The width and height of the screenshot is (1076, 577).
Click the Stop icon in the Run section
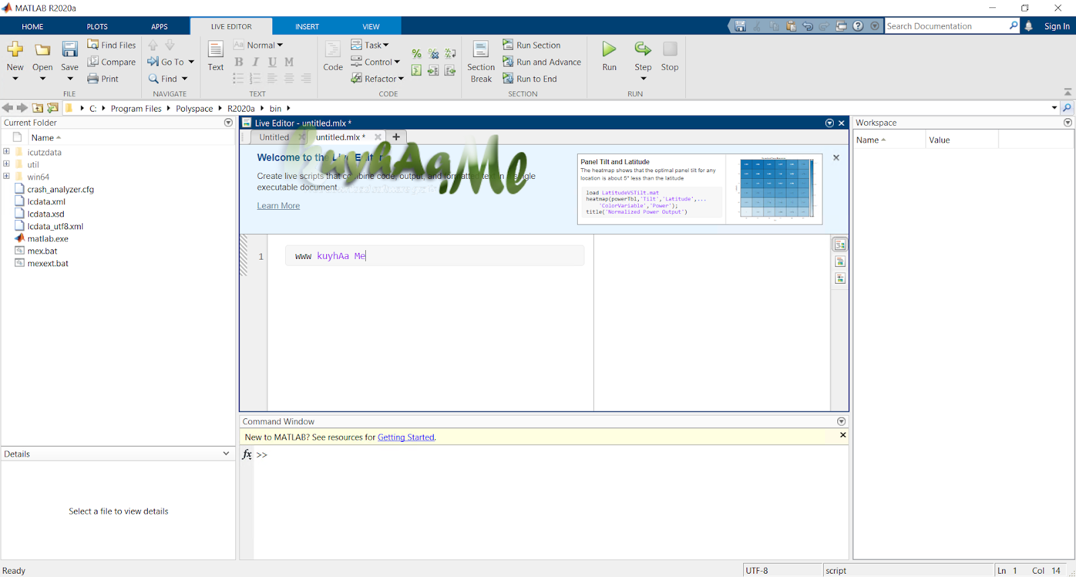[670, 49]
